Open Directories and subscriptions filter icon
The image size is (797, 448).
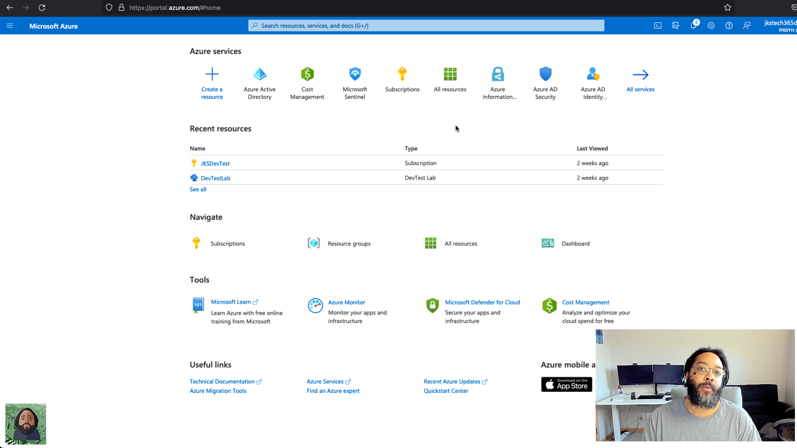[x=675, y=26]
